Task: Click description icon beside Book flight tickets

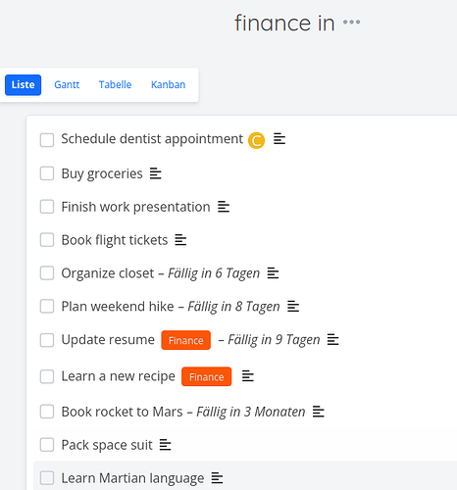Action: 180,240
